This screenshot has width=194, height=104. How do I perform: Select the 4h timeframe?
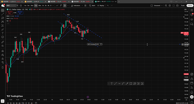pos(48,6)
